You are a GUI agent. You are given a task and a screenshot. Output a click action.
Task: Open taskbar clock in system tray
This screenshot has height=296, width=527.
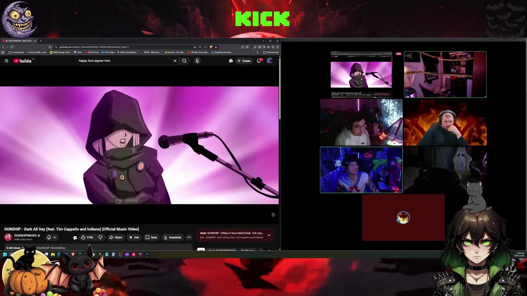[520, 254]
